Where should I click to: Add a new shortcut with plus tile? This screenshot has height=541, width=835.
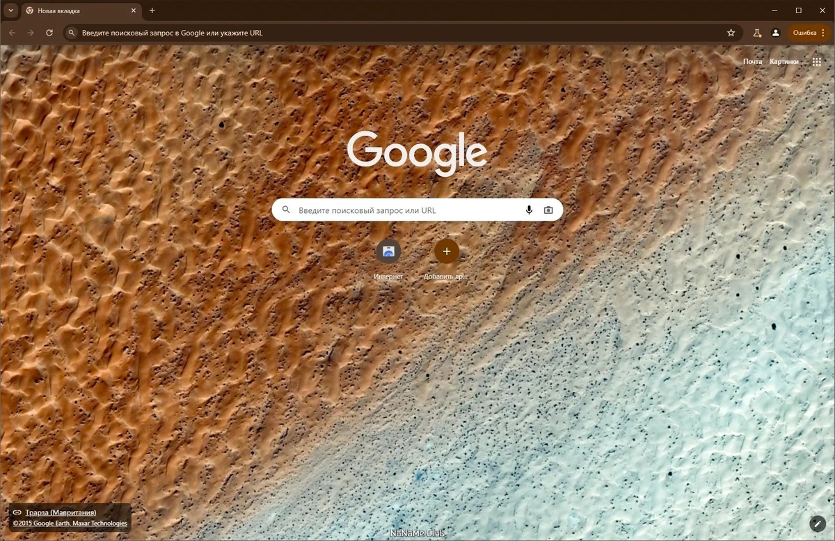click(x=447, y=259)
